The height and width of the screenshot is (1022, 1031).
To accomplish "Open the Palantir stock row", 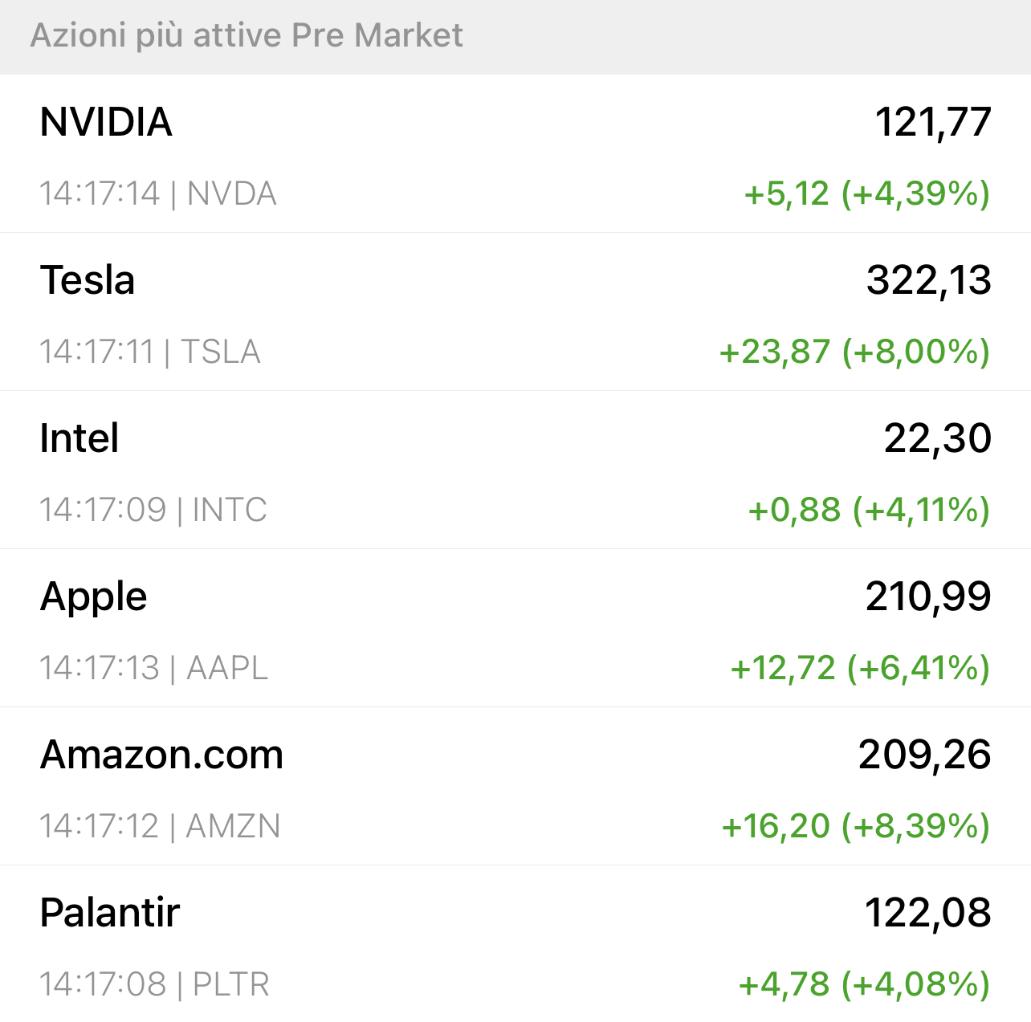I will point(515,944).
